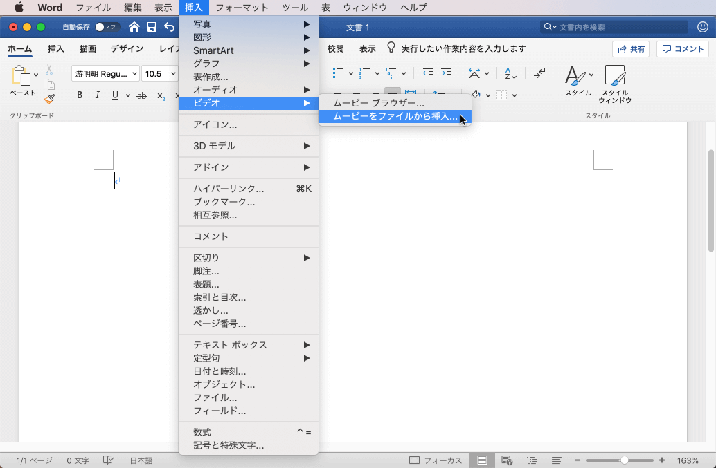716x468 pixels.
Task: Click the コメント button
Action: point(683,49)
